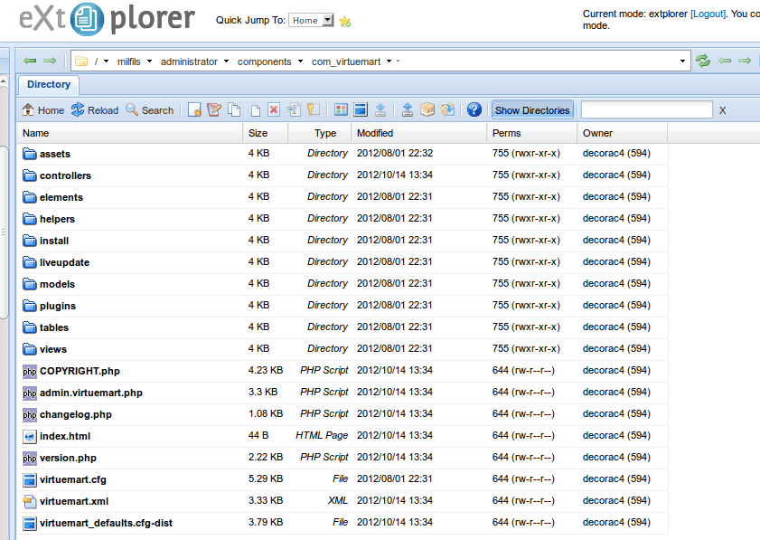Viewport: 760px width, 540px height.
Task: Click the blue window icon in toolbar
Action: point(361,110)
